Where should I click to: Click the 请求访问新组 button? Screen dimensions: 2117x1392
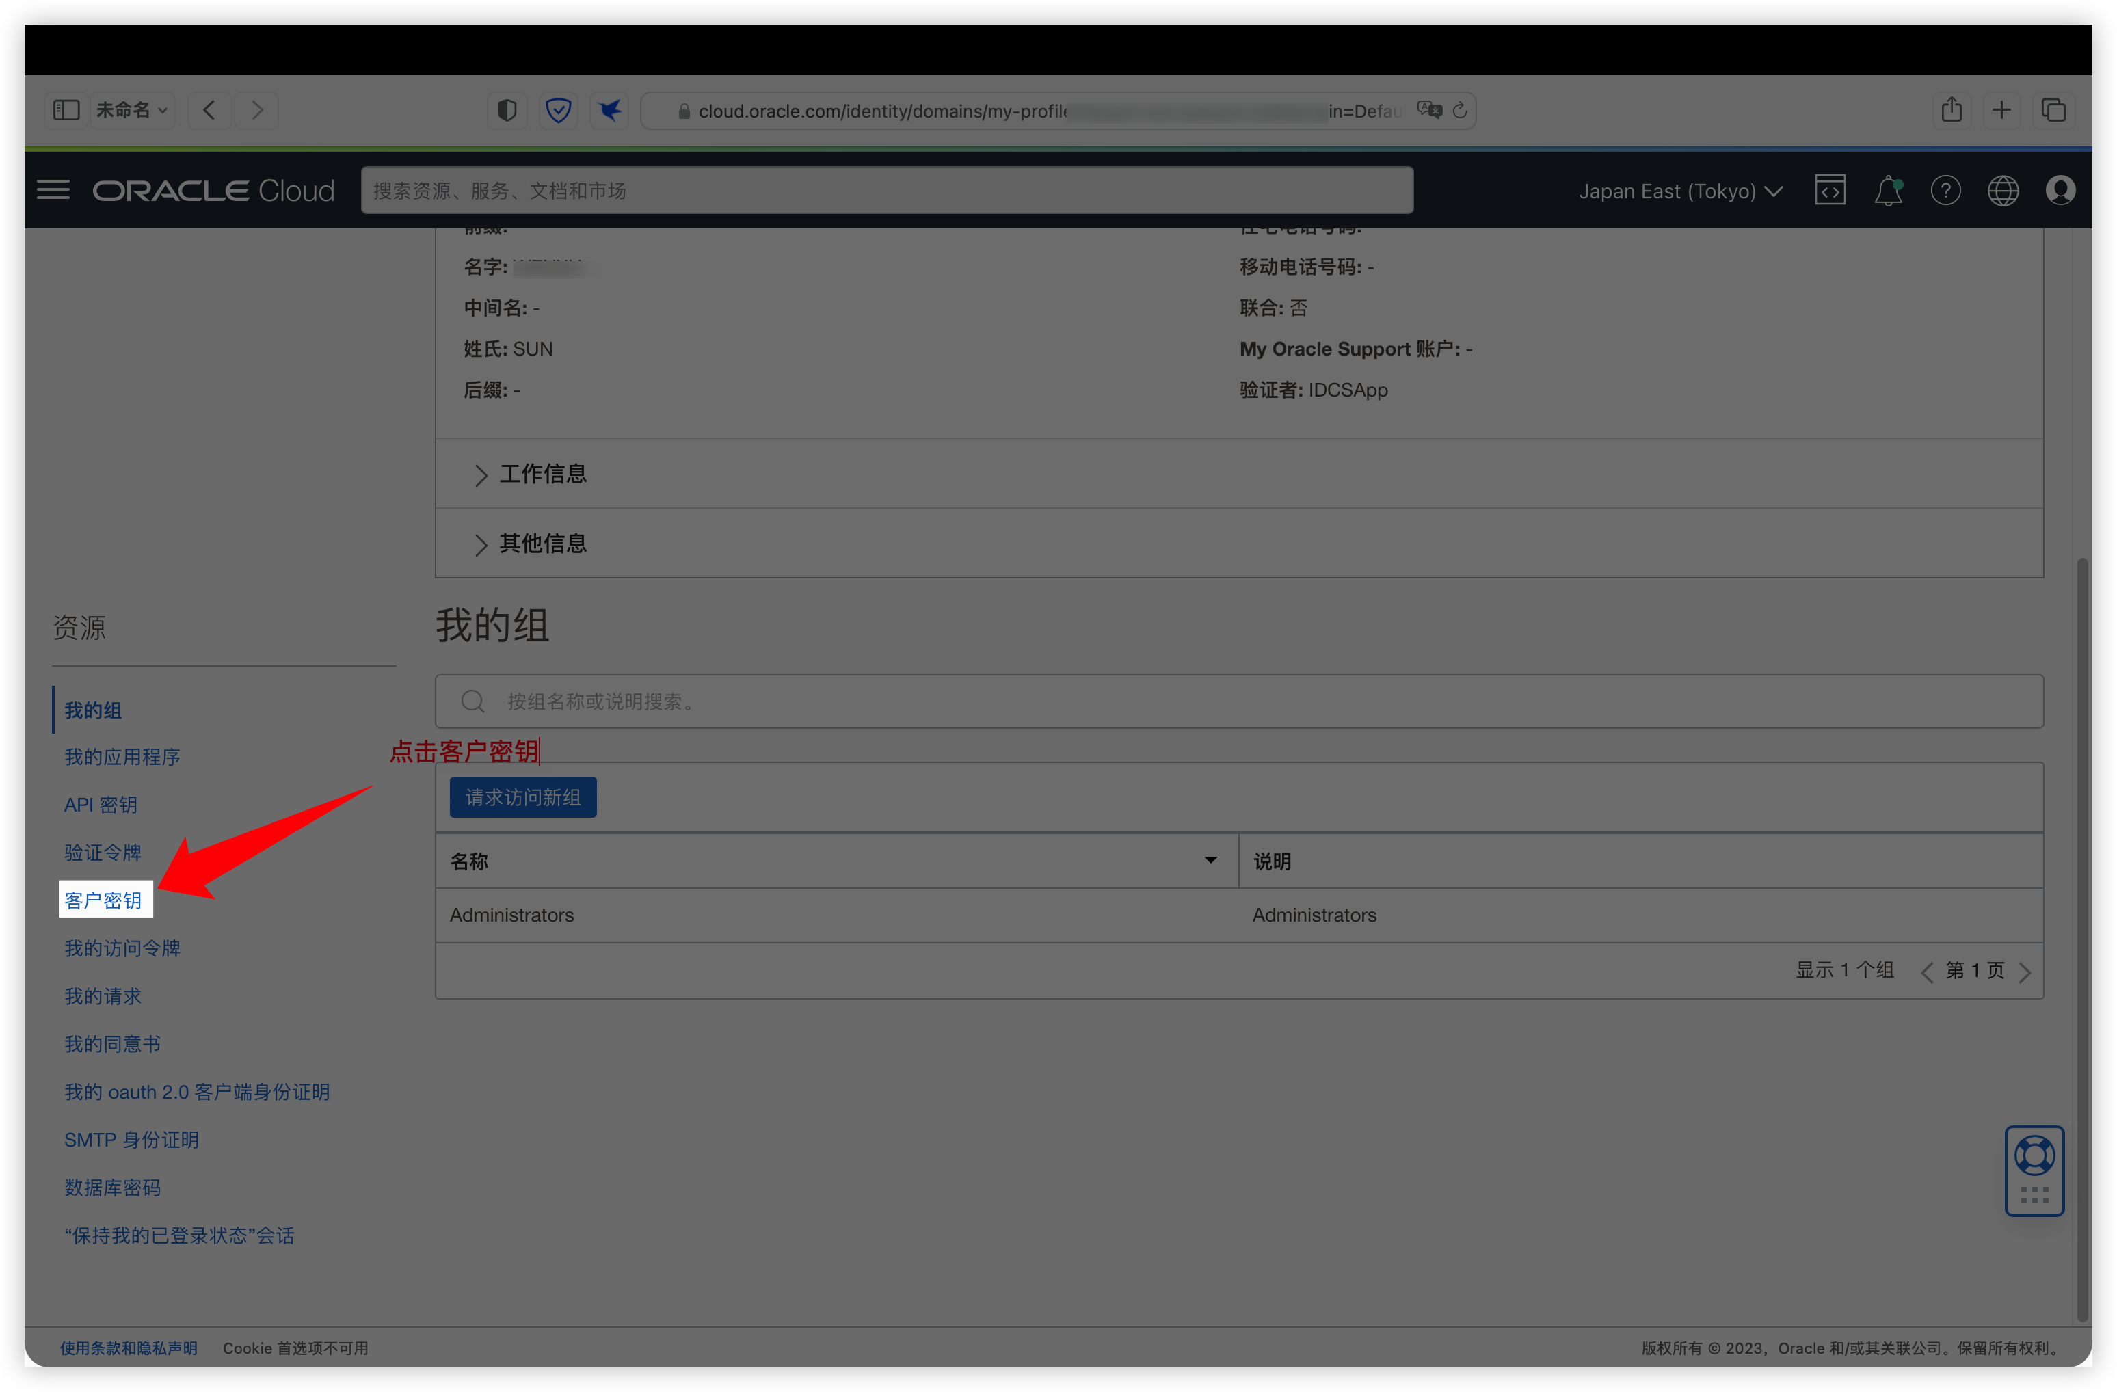coord(522,797)
